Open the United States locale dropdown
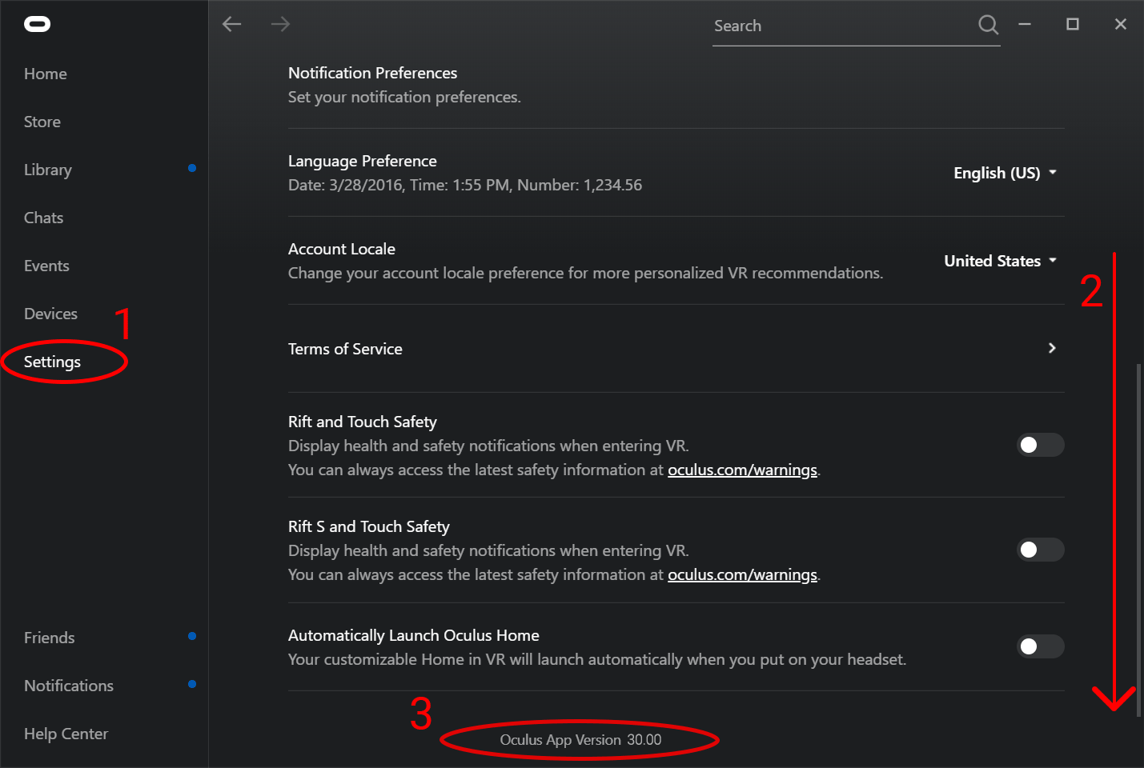The height and width of the screenshot is (768, 1144). pyautogui.click(x=1001, y=261)
